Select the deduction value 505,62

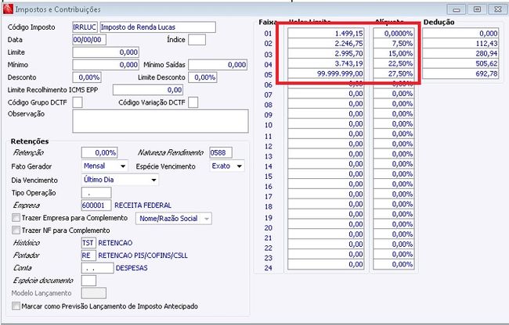tap(460, 63)
